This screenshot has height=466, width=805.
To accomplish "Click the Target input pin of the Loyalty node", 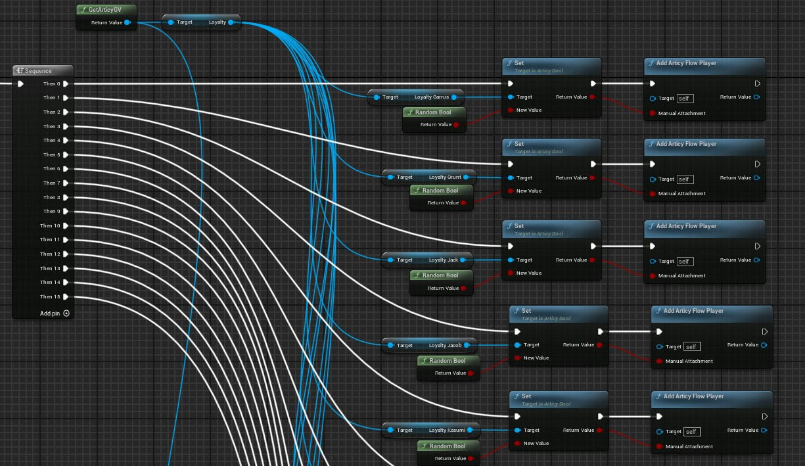I will pos(171,22).
